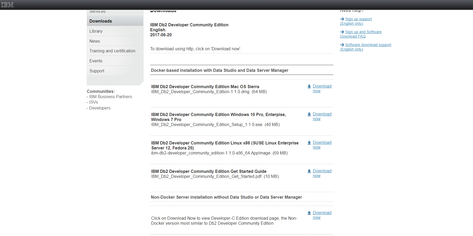Click the Communities: heading in sidebar
The height and width of the screenshot is (236, 473).
[101, 92]
